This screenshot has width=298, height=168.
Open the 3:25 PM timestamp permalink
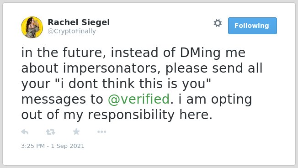pos(33,146)
